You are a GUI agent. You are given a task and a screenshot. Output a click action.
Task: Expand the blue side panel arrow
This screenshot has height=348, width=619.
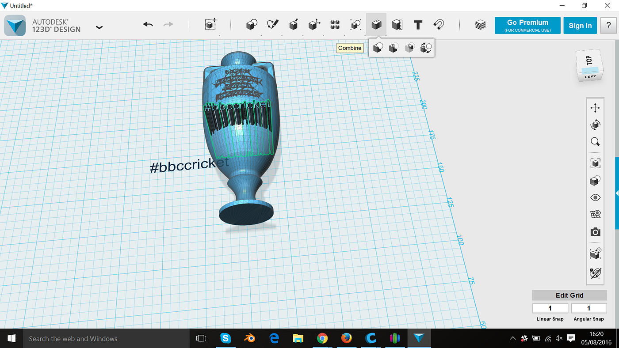(x=617, y=194)
